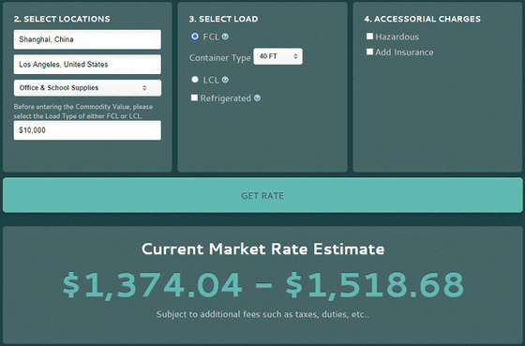Select the LCL load type radio button
This screenshot has width=525, height=346.
pos(195,80)
